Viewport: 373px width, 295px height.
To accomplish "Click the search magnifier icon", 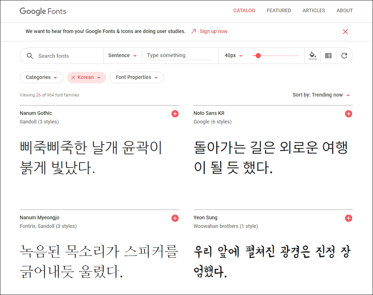I will coord(30,56).
